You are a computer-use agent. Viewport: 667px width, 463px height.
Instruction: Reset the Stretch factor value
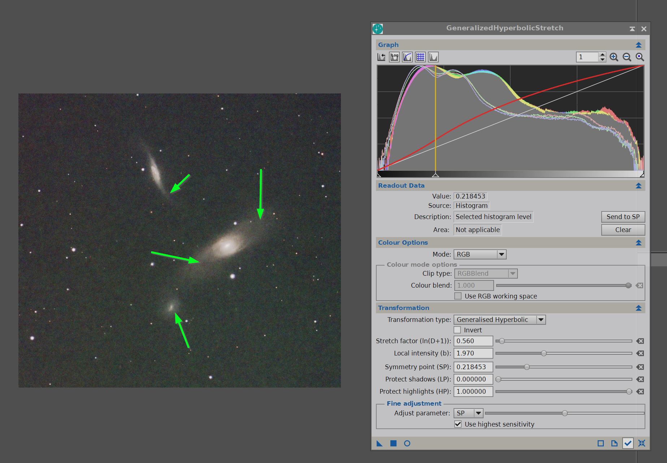coord(640,341)
